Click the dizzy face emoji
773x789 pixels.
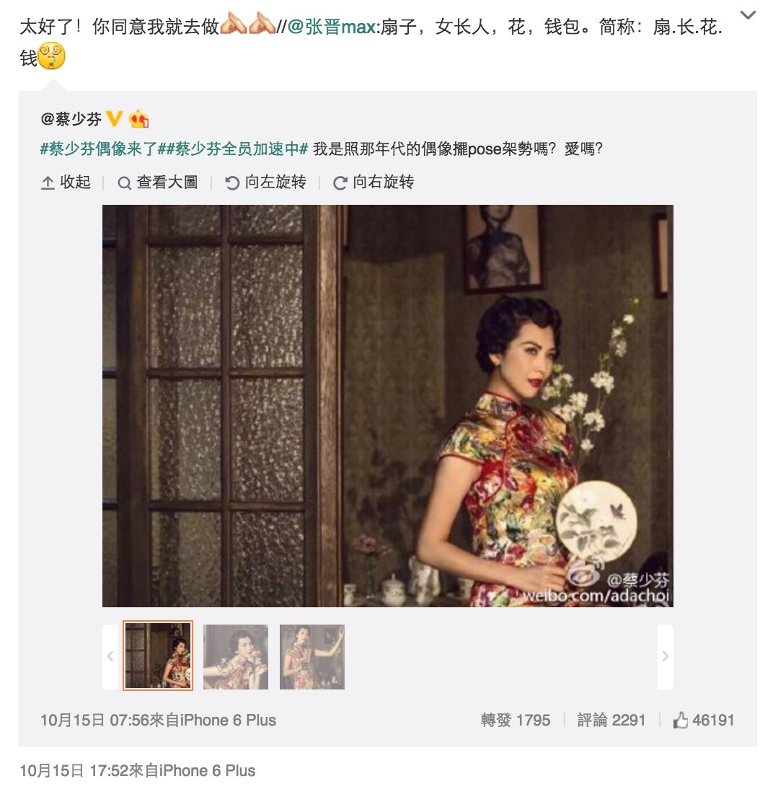(52, 56)
